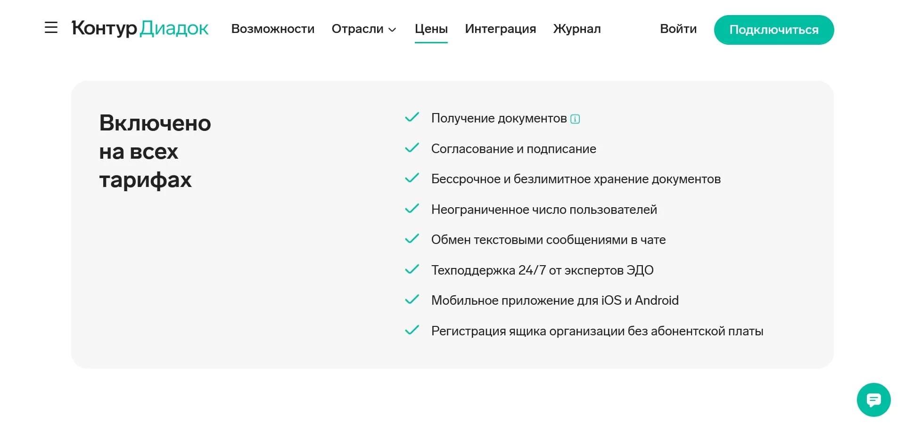
Task: Open the chat widget in the bottom corner
Action: [873, 400]
